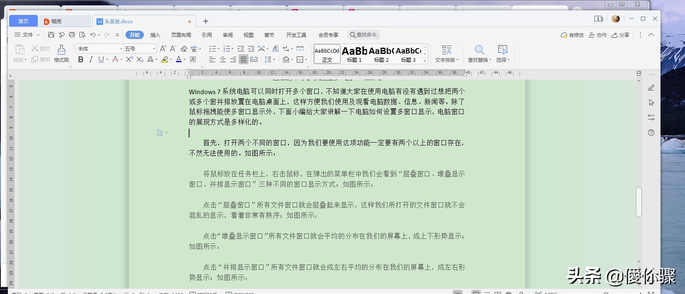
Task: Open the 文件 menu dropdown
Action: (27, 35)
